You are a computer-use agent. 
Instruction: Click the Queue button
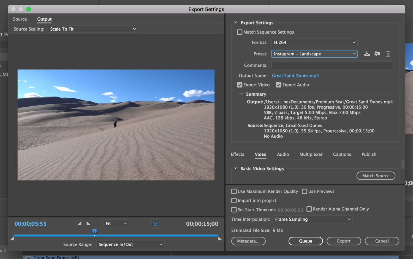[305, 241]
